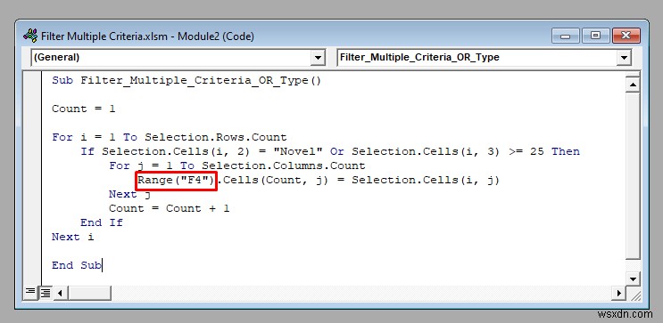Close the Module2 code window
This screenshot has height=323, width=663.
click(x=626, y=36)
